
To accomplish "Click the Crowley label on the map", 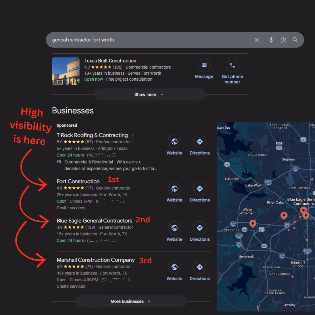I will [289, 305].
